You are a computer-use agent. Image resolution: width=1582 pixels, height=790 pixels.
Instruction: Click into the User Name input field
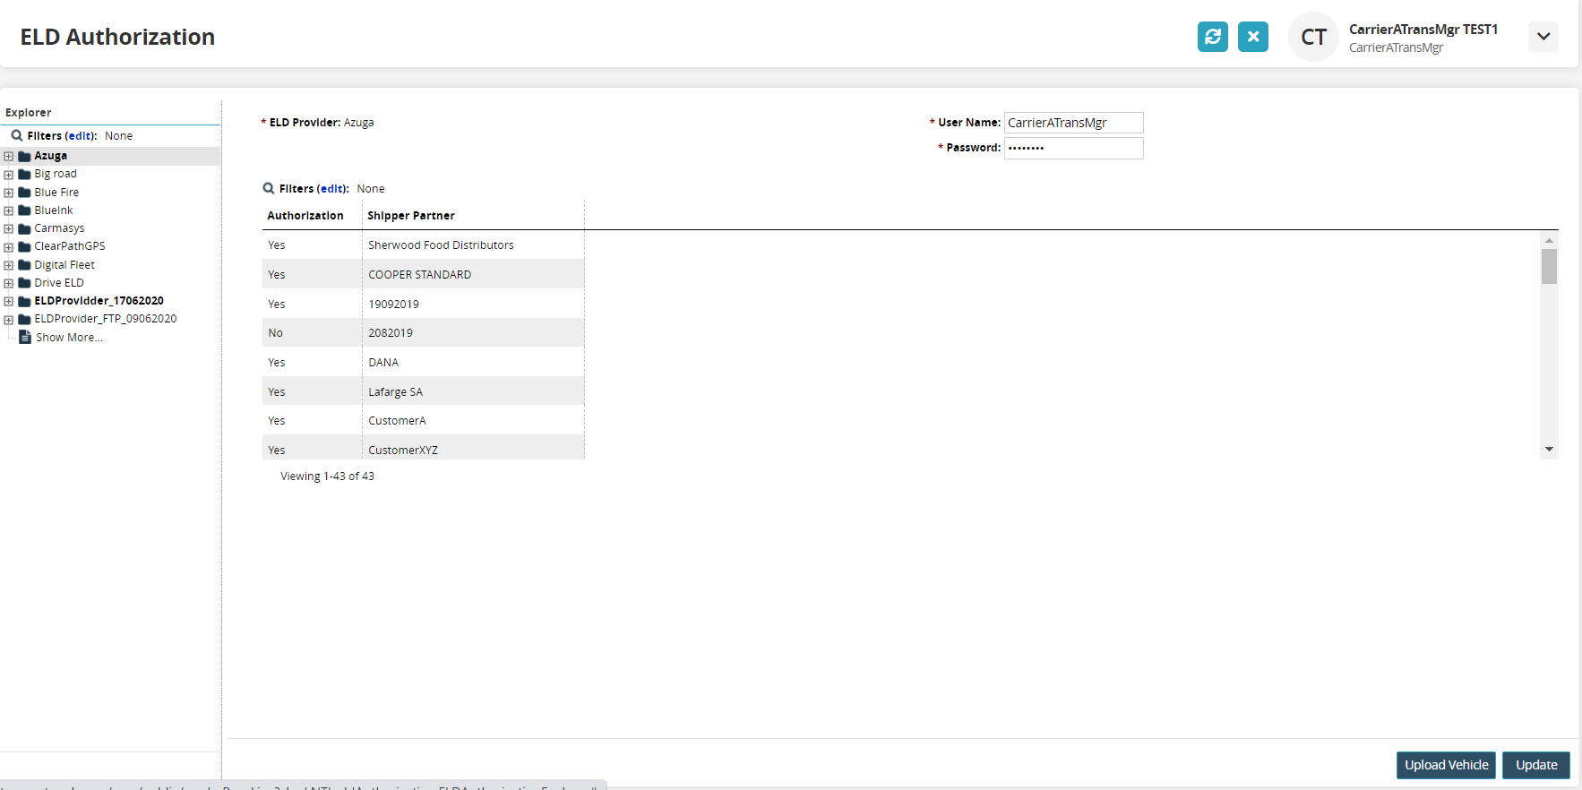(1073, 123)
